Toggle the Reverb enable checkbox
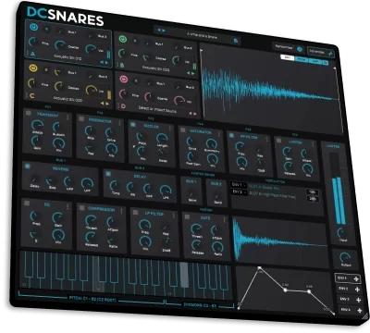The width and height of the screenshot is (370, 333). (28, 166)
